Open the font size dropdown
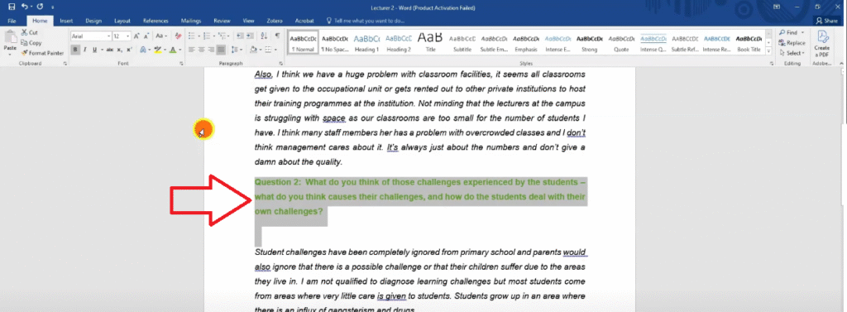This screenshot has width=847, height=312. coord(128,36)
